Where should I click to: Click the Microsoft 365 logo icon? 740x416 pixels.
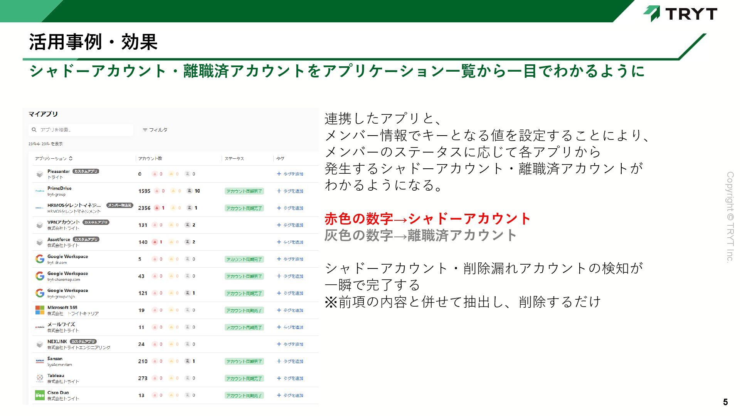40,310
